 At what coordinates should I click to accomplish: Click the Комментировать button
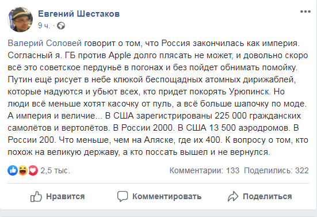159,196
